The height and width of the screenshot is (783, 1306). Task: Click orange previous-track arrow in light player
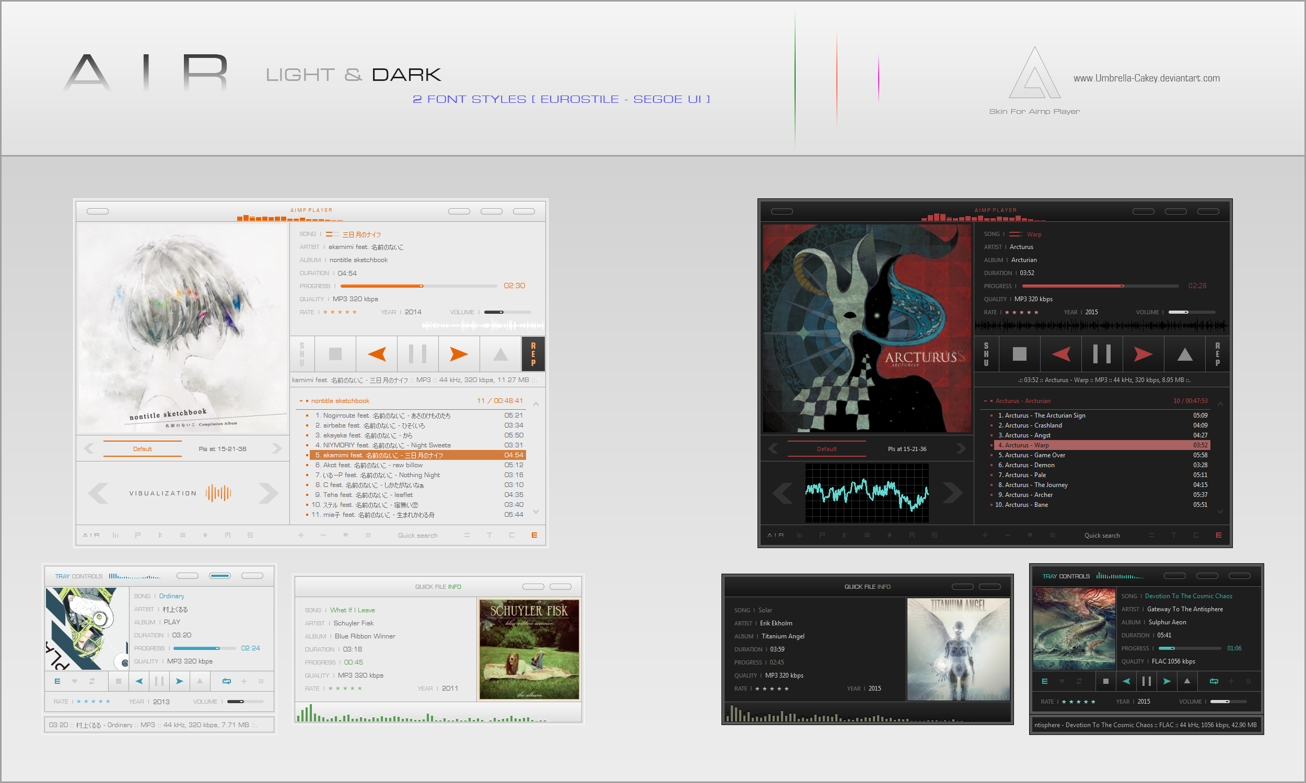click(x=376, y=353)
